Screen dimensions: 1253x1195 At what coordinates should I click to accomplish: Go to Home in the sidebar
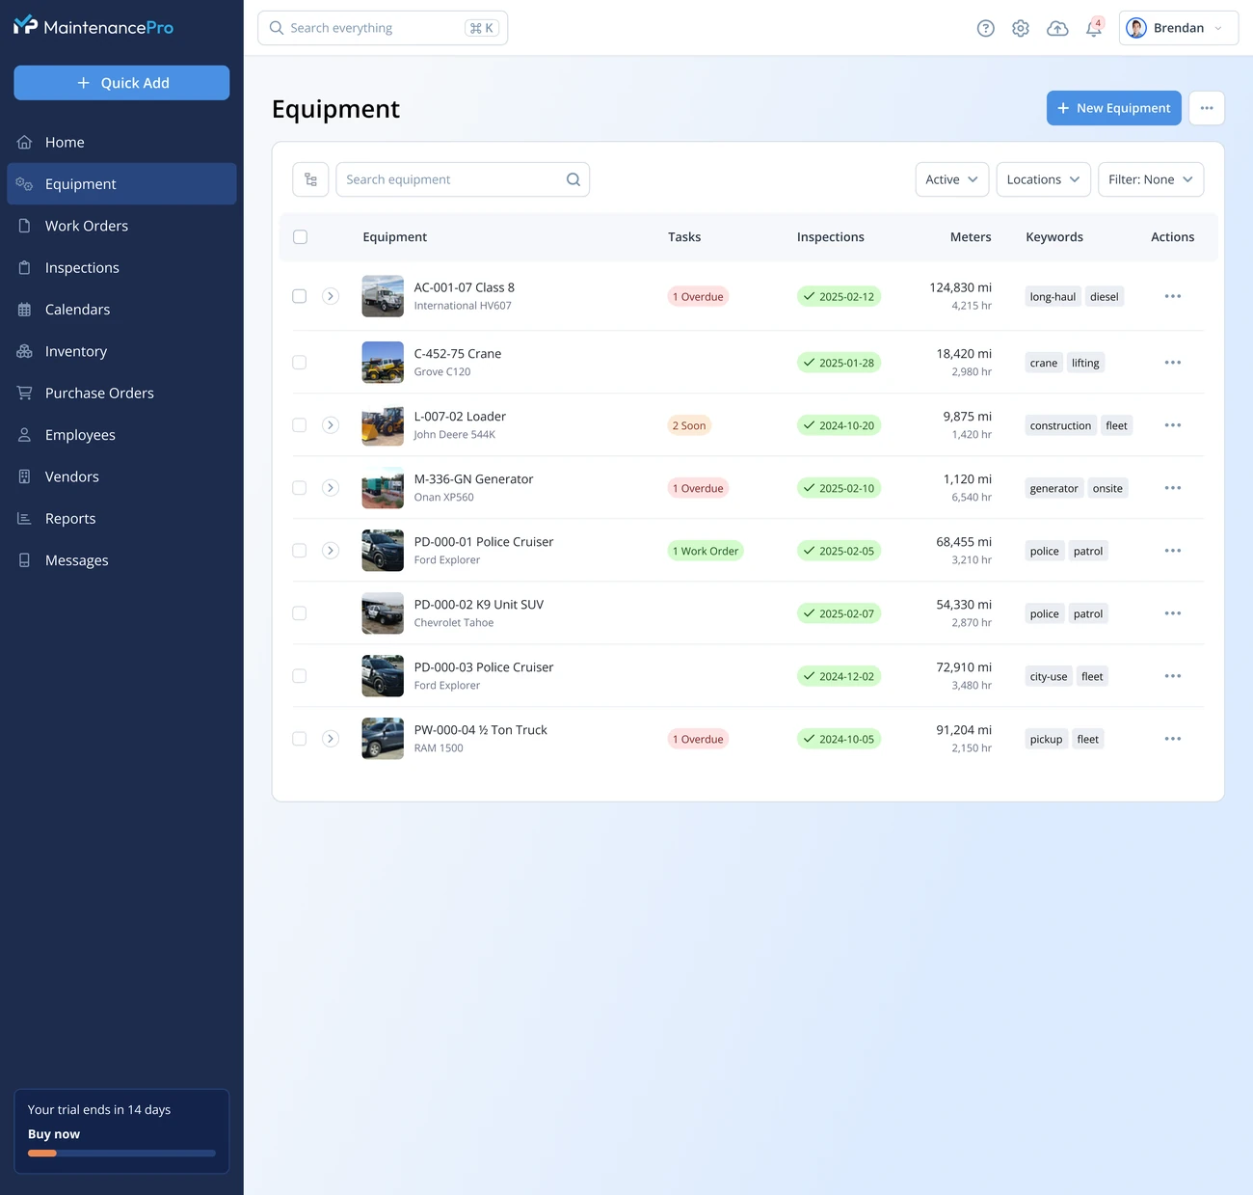pyautogui.click(x=121, y=143)
